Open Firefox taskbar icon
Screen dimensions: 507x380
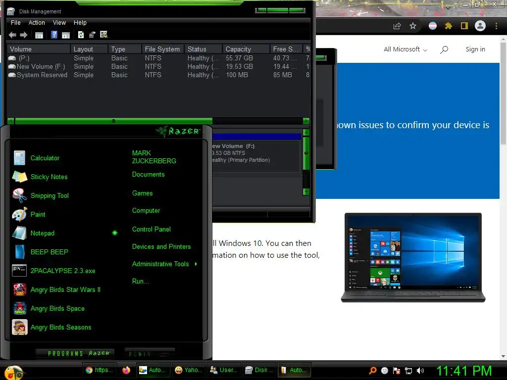(126, 370)
